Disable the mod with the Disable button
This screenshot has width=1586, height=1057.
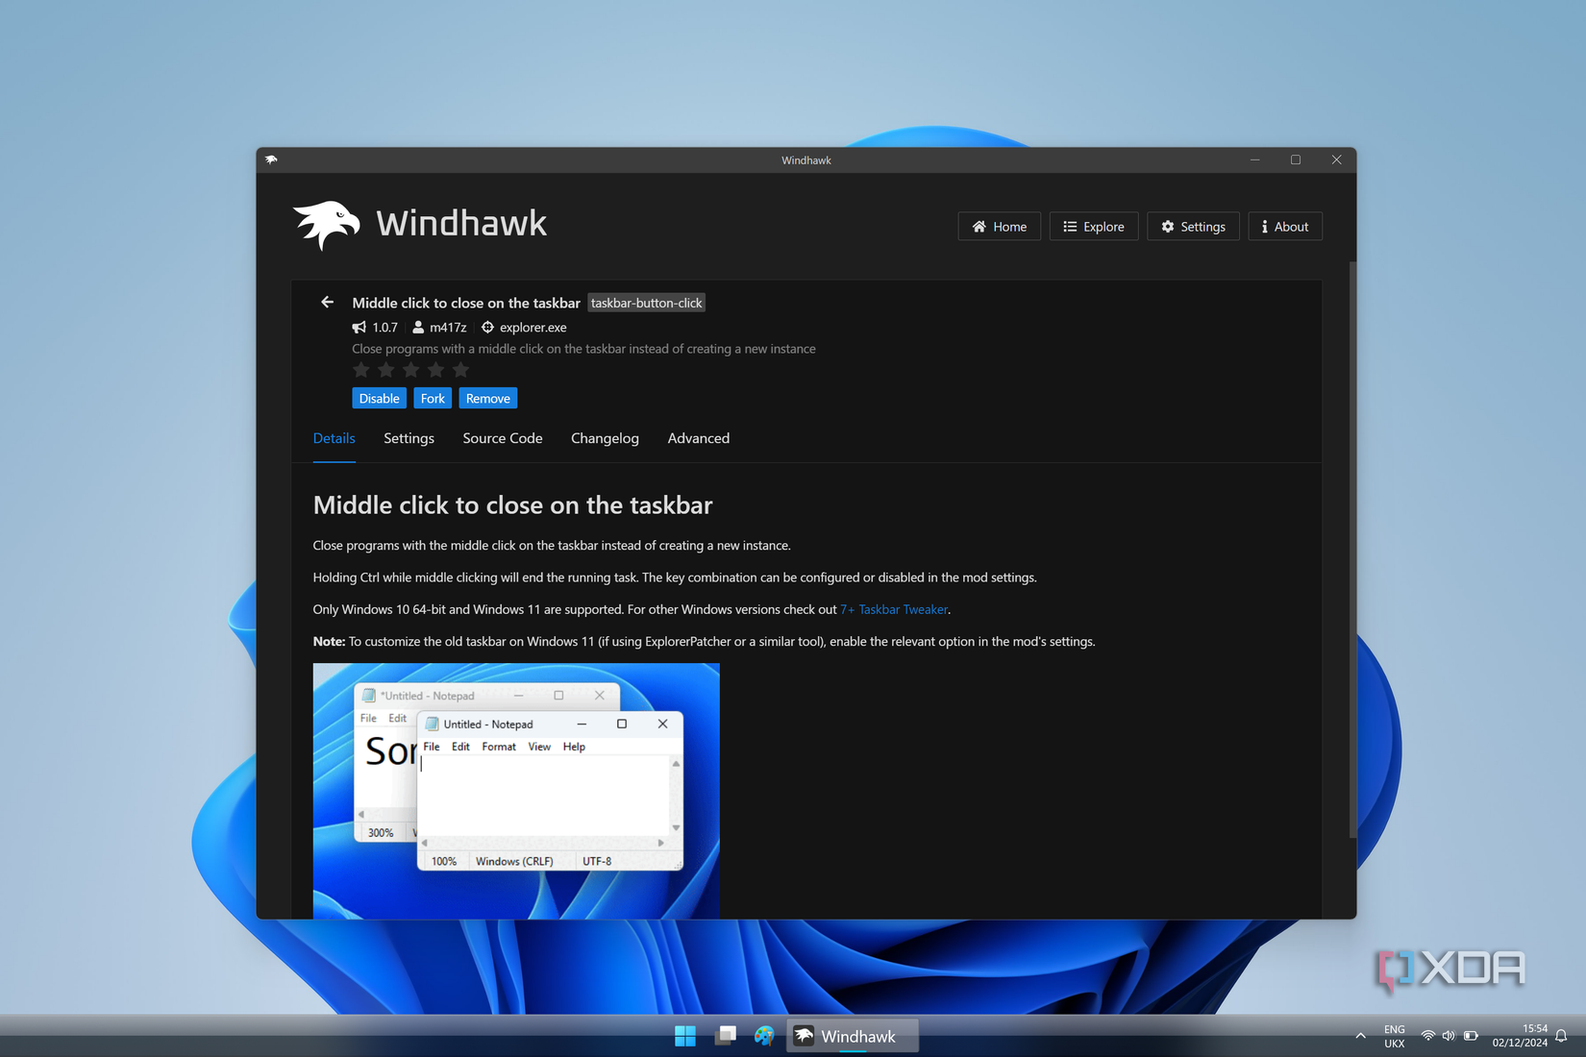pyautogui.click(x=379, y=398)
